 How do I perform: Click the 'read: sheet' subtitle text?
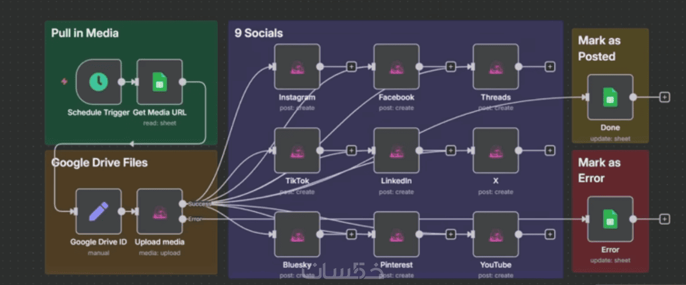160,123
